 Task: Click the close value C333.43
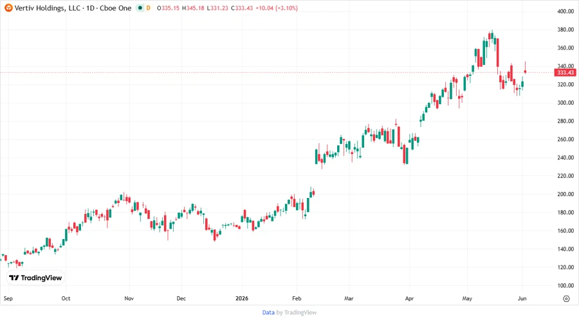[242, 8]
